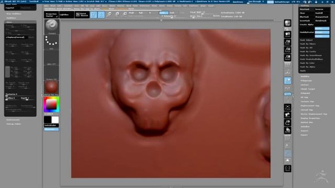This screenshot has width=335, height=188.
Task: Pick a hue in the color picker square
Action: coord(51,104)
